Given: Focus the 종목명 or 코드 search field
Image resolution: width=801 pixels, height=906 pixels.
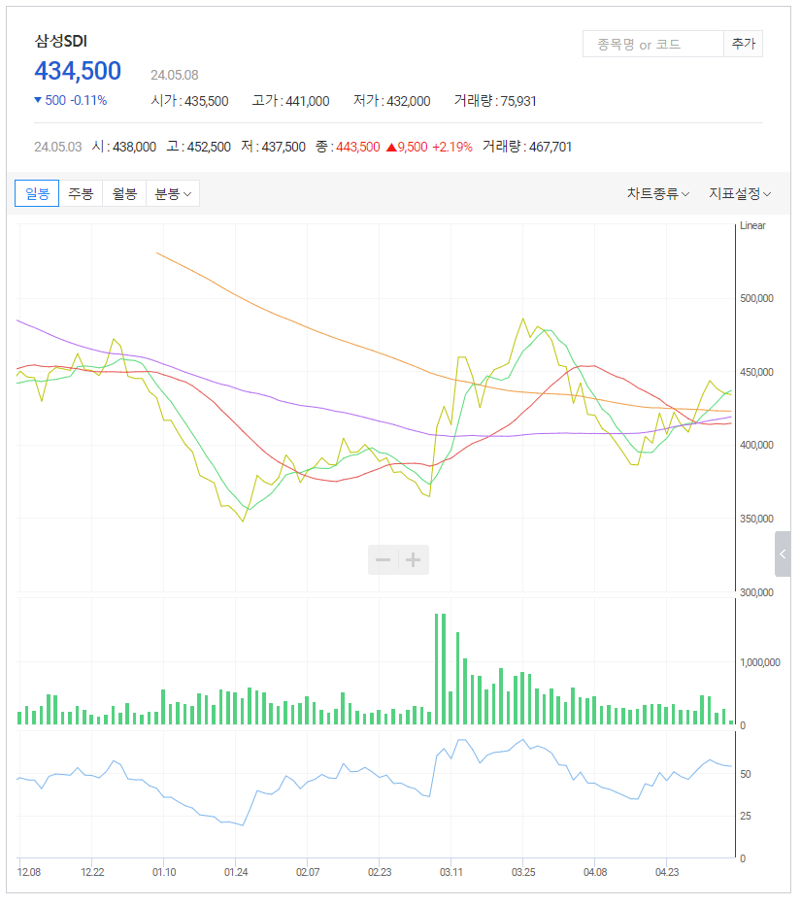Looking at the screenshot, I should point(653,44).
